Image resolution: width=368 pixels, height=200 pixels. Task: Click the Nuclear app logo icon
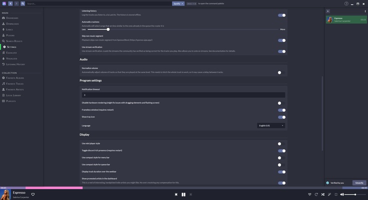pos(4,3)
